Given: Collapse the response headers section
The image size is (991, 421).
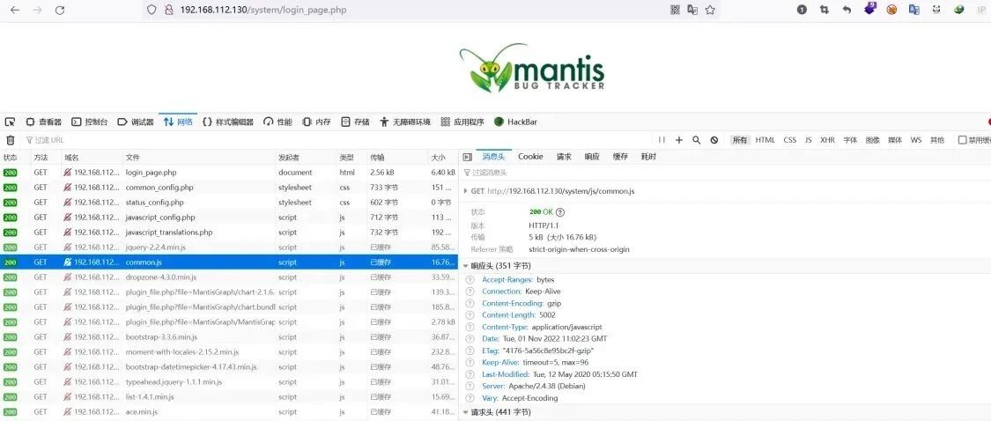Looking at the screenshot, I should [466, 266].
